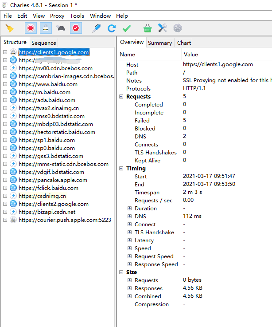Open the Proxy menu
Image resolution: width=272 pixels, height=327 pixels.
pyautogui.click(x=57, y=16)
